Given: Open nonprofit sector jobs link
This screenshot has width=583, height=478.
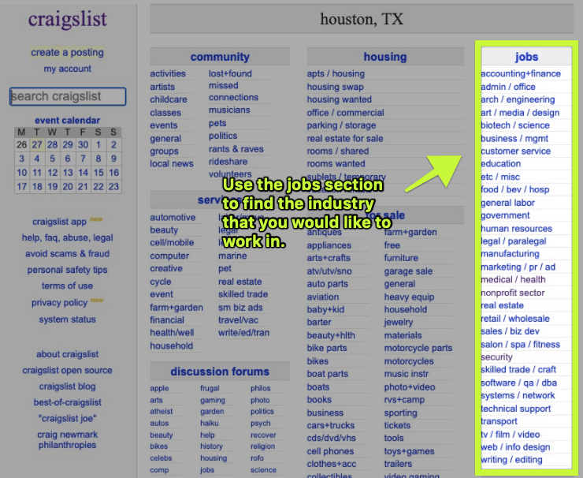Looking at the screenshot, I should pyautogui.click(x=513, y=293).
